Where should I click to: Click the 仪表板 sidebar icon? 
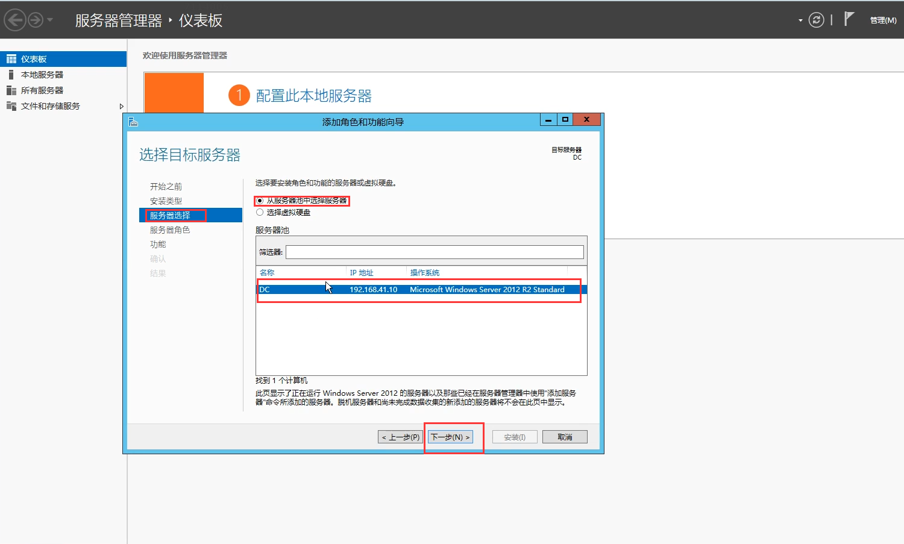[11, 59]
